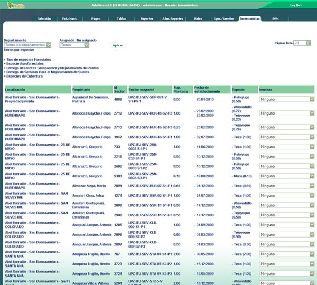Open Inversor dropdown for sector 1274
Viewport: 317px width, 285px height.
287,195
